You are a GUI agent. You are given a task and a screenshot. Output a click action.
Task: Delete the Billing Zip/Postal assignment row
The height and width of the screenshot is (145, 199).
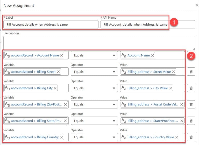pyautogui.click(x=191, y=104)
